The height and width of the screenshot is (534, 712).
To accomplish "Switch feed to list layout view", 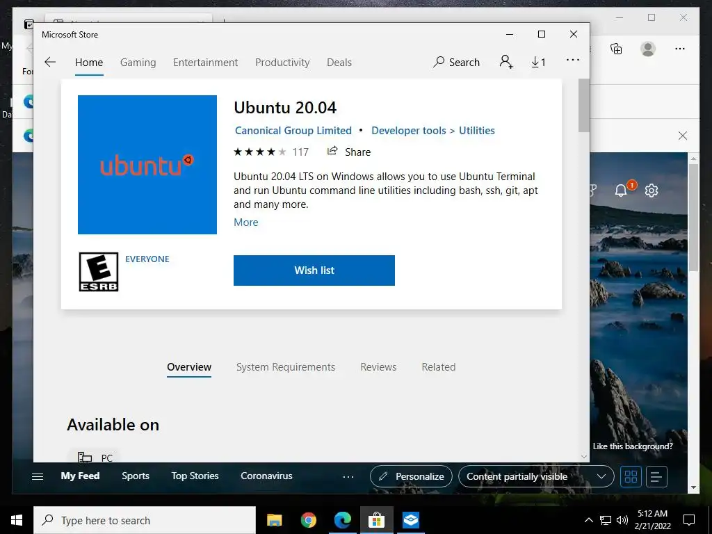I will pos(656,477).
